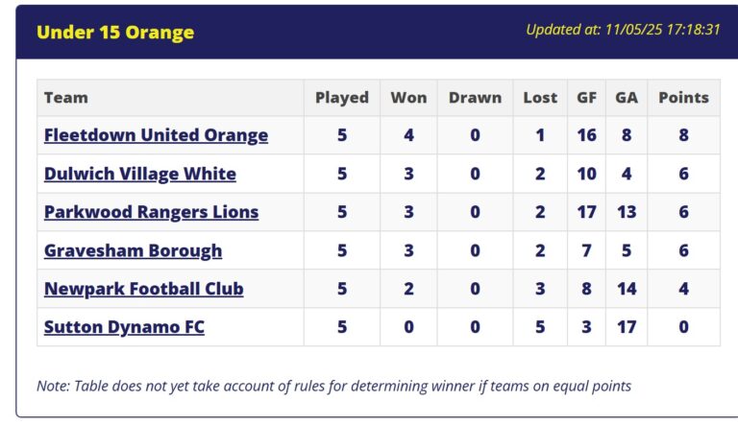Click the Played column header
Viewport: 738px width, 425px height.
pos(342,98)
